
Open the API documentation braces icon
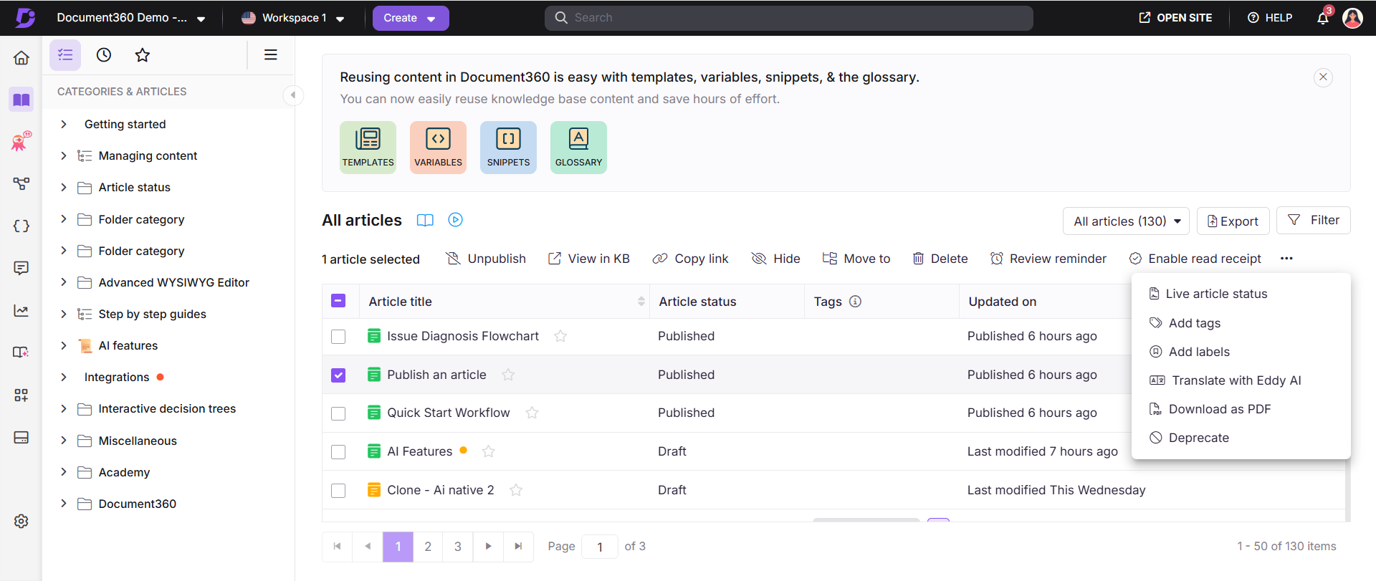[x=21, y=226]
